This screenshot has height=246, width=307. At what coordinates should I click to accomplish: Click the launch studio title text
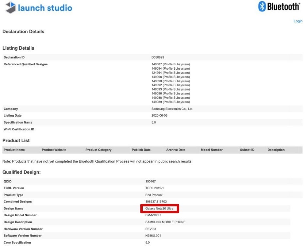tap(46, 8)
